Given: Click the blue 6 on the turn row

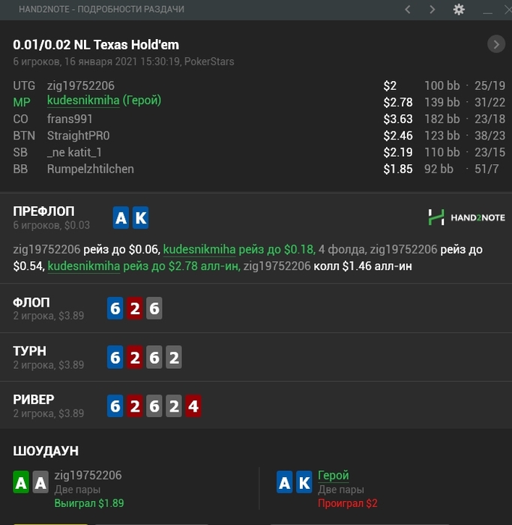Looking at the screenshot, I should click(115, 357).
